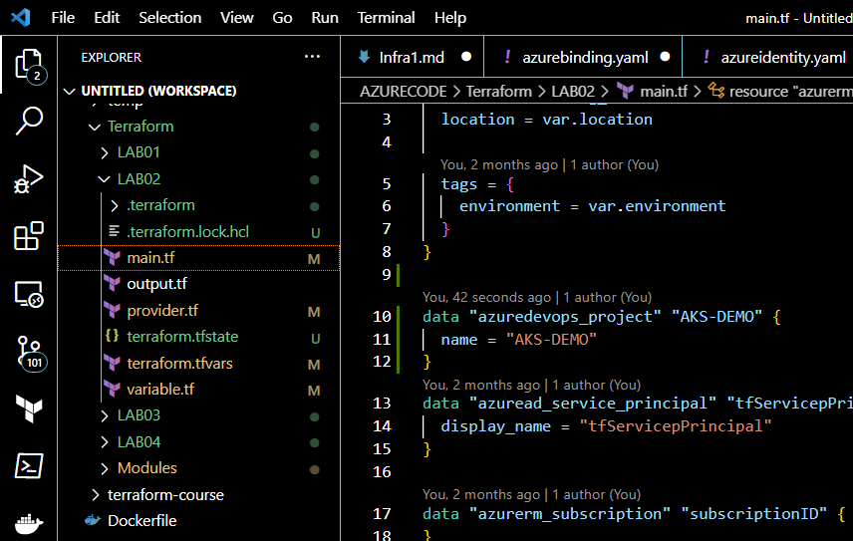
Task: Click CodeLens "You, 42 seconds ago" annotation
Action: tap(537, 297)
